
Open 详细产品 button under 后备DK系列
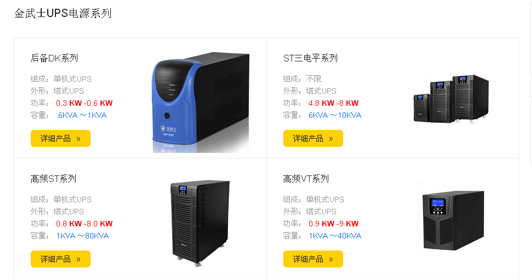pos(60,138)
